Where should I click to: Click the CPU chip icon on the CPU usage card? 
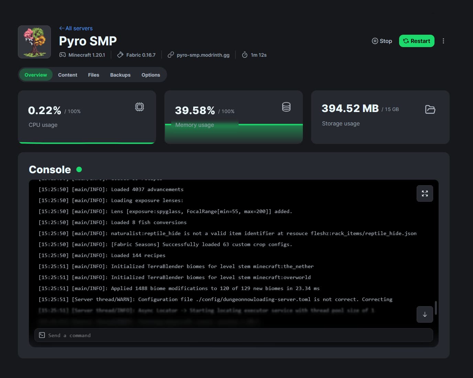coord(139,107)
